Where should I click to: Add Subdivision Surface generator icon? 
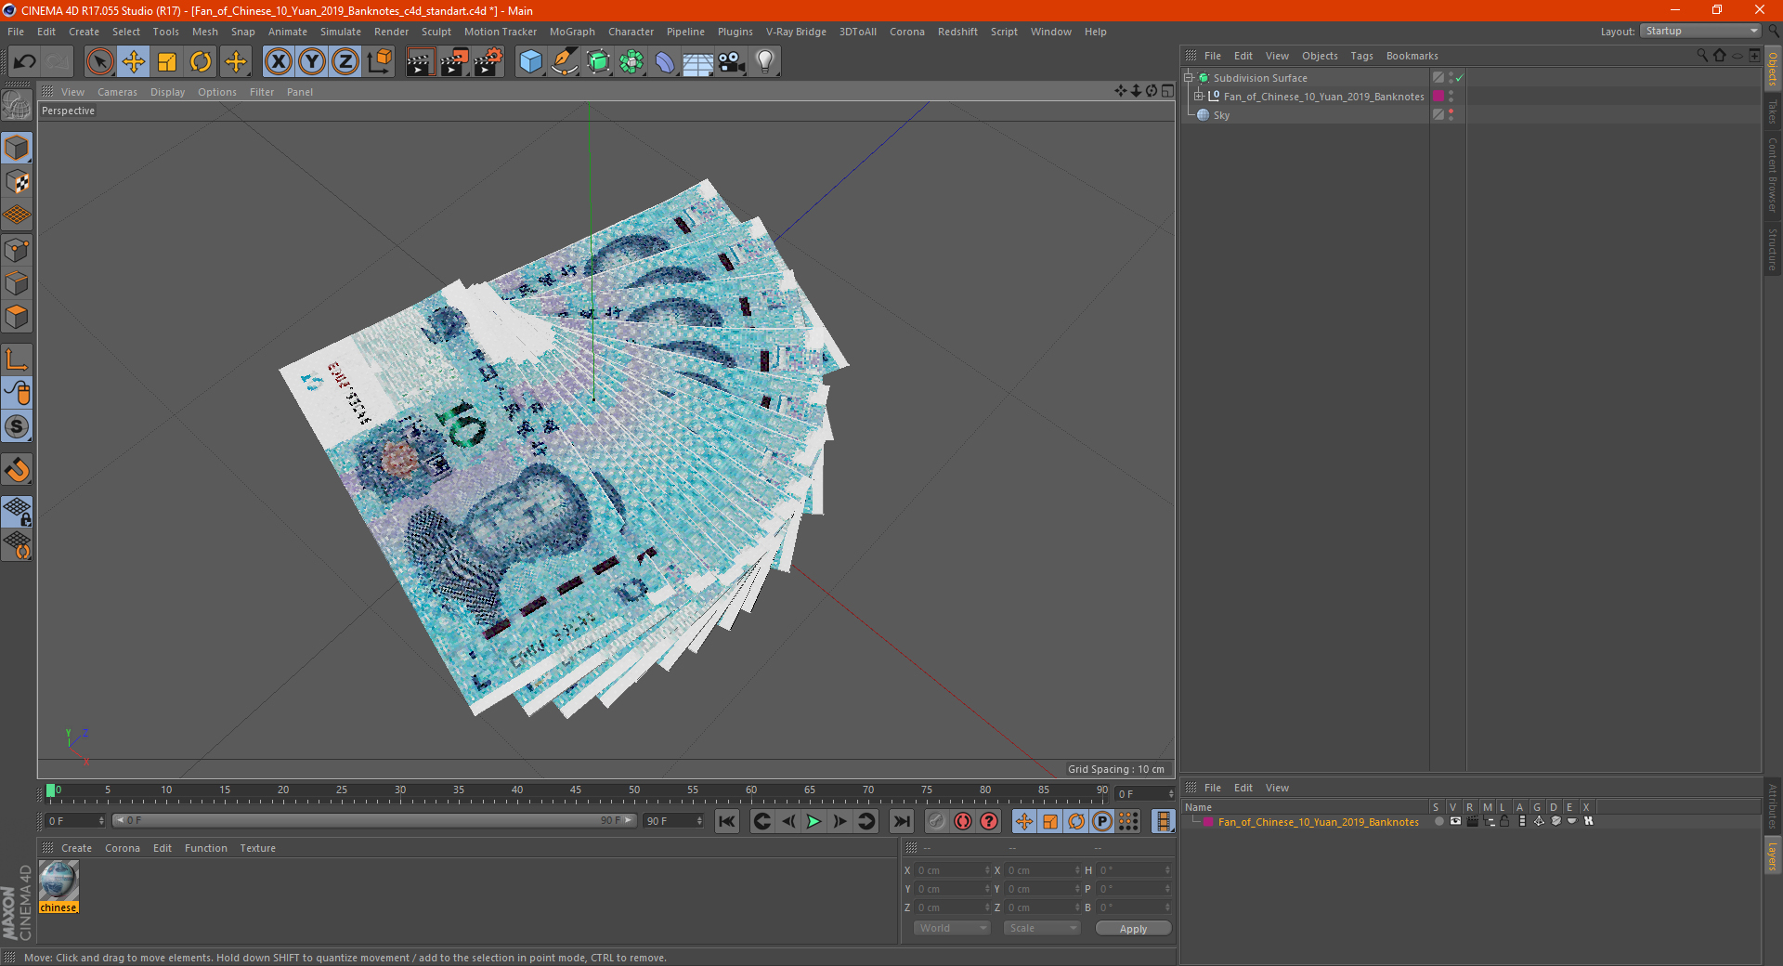pyautogui.click(x=598, y=62)
